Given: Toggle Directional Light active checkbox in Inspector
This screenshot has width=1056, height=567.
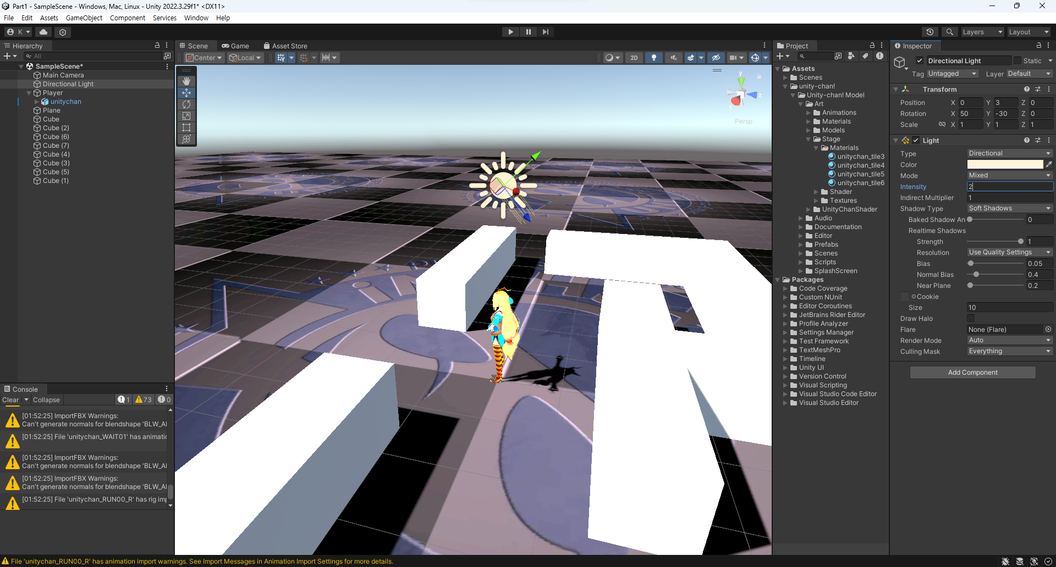Looking at the screenshot, I should pyautogui.click(x=919, y=61).
